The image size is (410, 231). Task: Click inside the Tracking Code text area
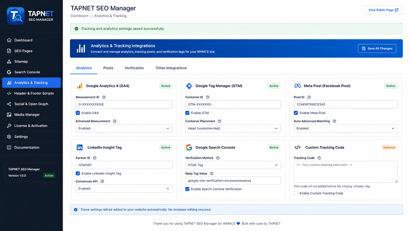[x=345, y=172]
